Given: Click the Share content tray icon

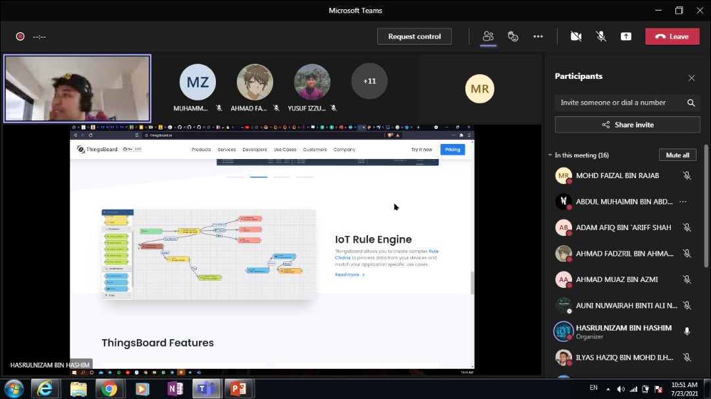Looking at the screenshot, I should click(625, 37).
